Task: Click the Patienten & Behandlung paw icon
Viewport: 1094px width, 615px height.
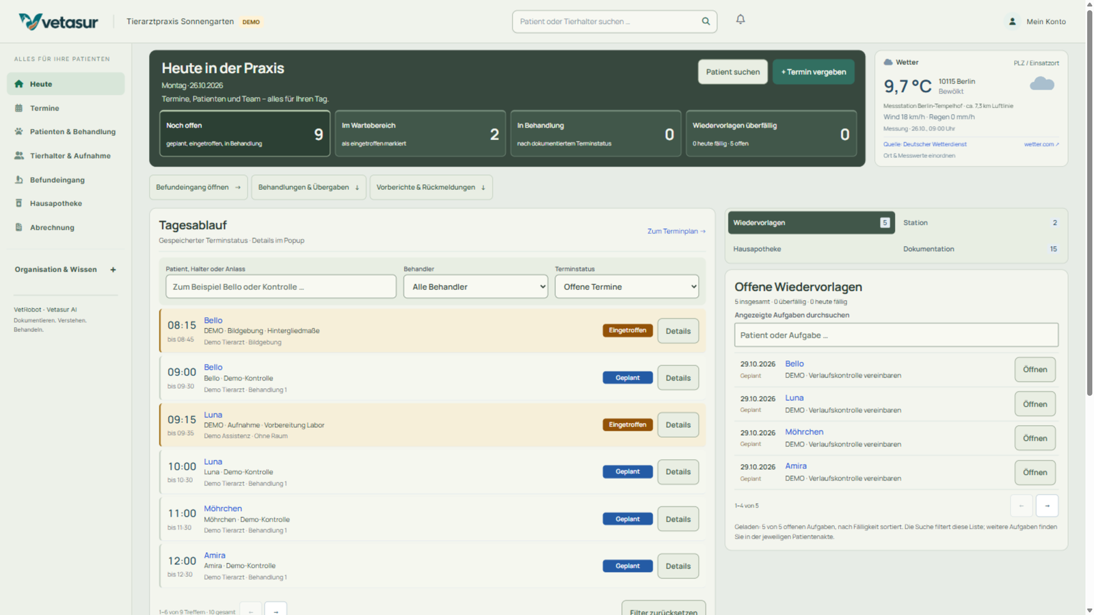Action: pyautogui.click(x=19, y=131)
